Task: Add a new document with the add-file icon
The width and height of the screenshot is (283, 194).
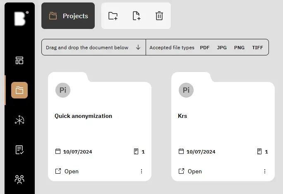Action: click(x=136, y=16)
